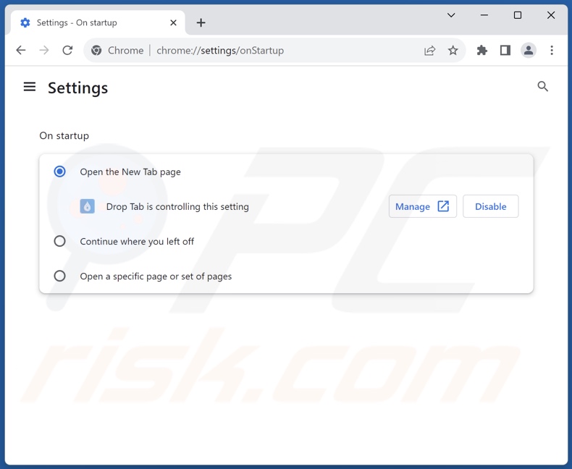Viewport: 572px width, 469px height.
Task: Close the Settings - On startup tab
Action: (173, 22)
